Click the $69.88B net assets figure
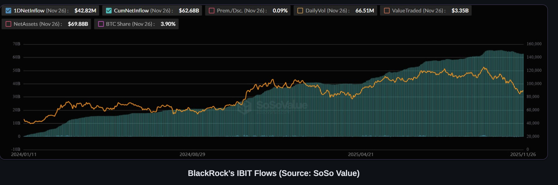Viewport: 558px width, 185px height. [78, 24]
